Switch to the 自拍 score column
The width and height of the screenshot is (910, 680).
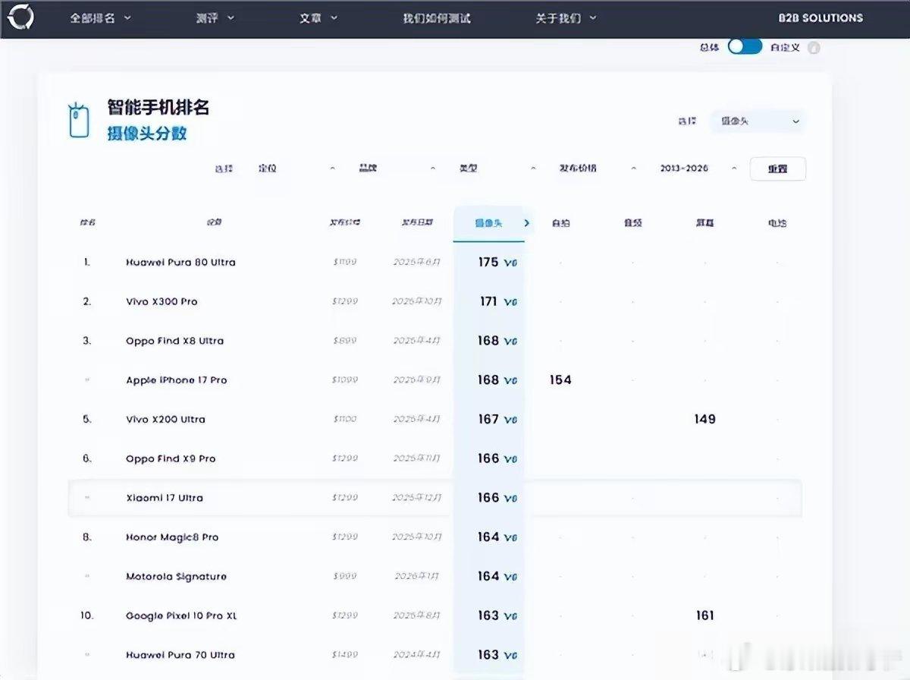coord(561,222)
